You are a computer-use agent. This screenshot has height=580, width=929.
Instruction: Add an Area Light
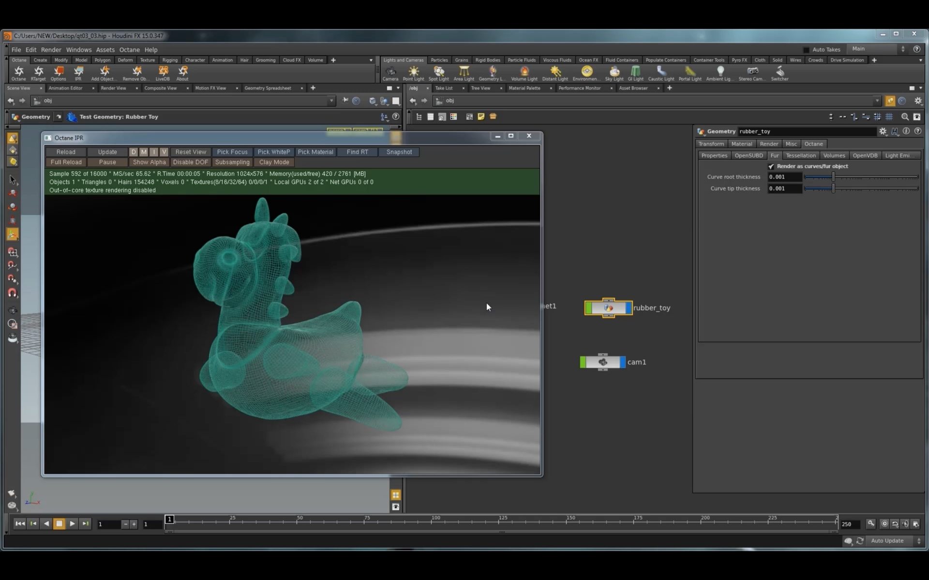[464, 73]
